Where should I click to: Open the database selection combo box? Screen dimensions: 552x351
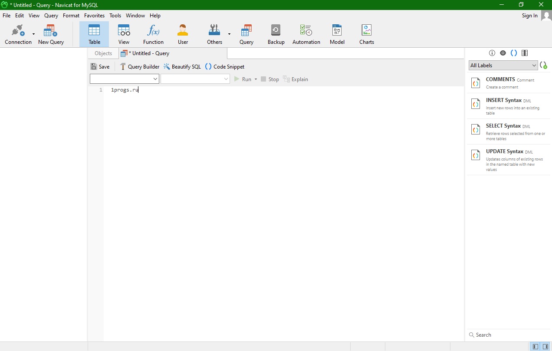pyautogui.click(x=195, y=79)
